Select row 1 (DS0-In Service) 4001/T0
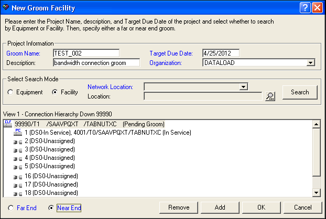Image resolution: width=326 pixels, height=219 pixels. click(x=107, y=133)
